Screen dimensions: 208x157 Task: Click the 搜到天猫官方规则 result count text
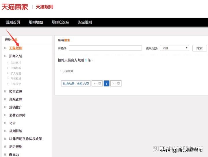tap(75, 60)
